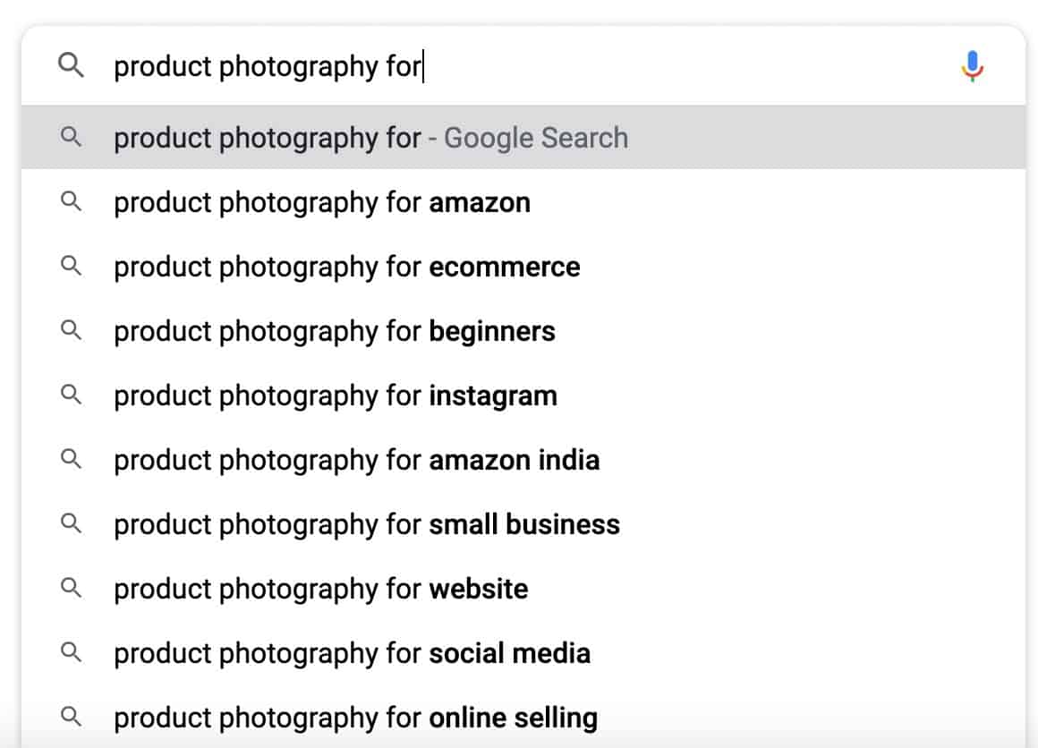This screenshot has width=1038, height=748.
Task: Click the magnifier icon in search box
Action: 71,65
